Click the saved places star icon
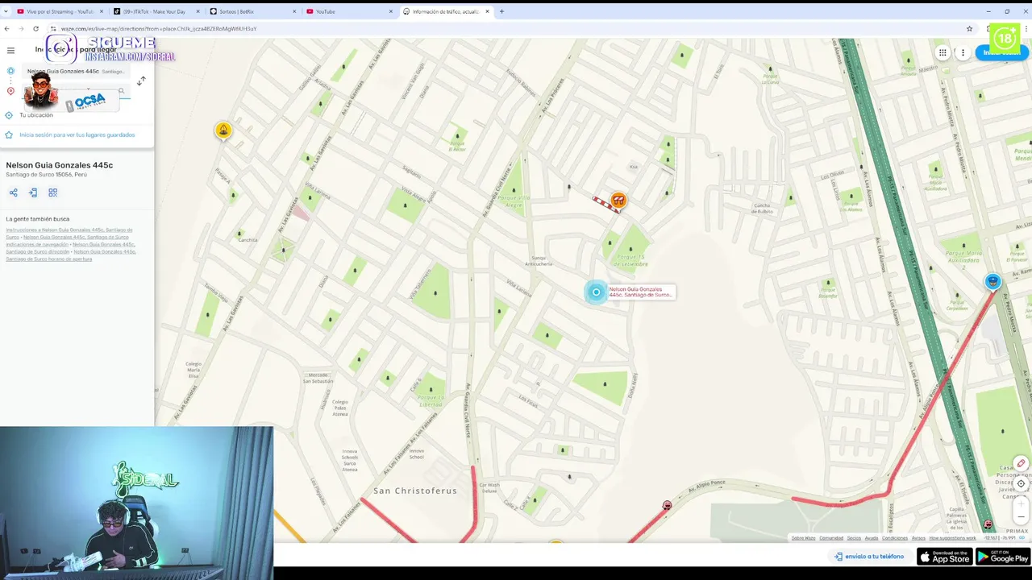The width and height of the screenshot is (1032, 580). (9, 135)
